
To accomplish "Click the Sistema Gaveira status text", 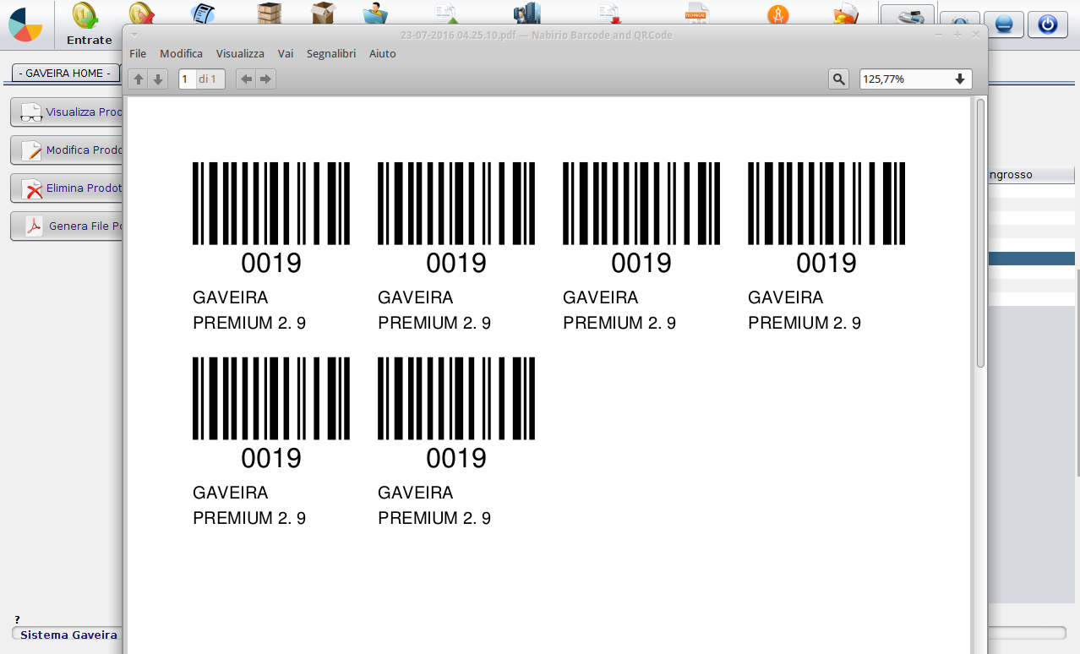I will point(68,635).
